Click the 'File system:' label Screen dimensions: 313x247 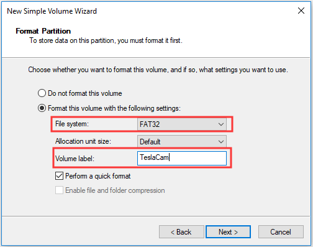coord(72,124)
